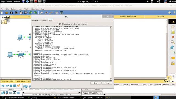Viewport: 176px width, 99px height.
Task: Pick the Inspect magnifier tool
Action: click(x=173, y=42)
